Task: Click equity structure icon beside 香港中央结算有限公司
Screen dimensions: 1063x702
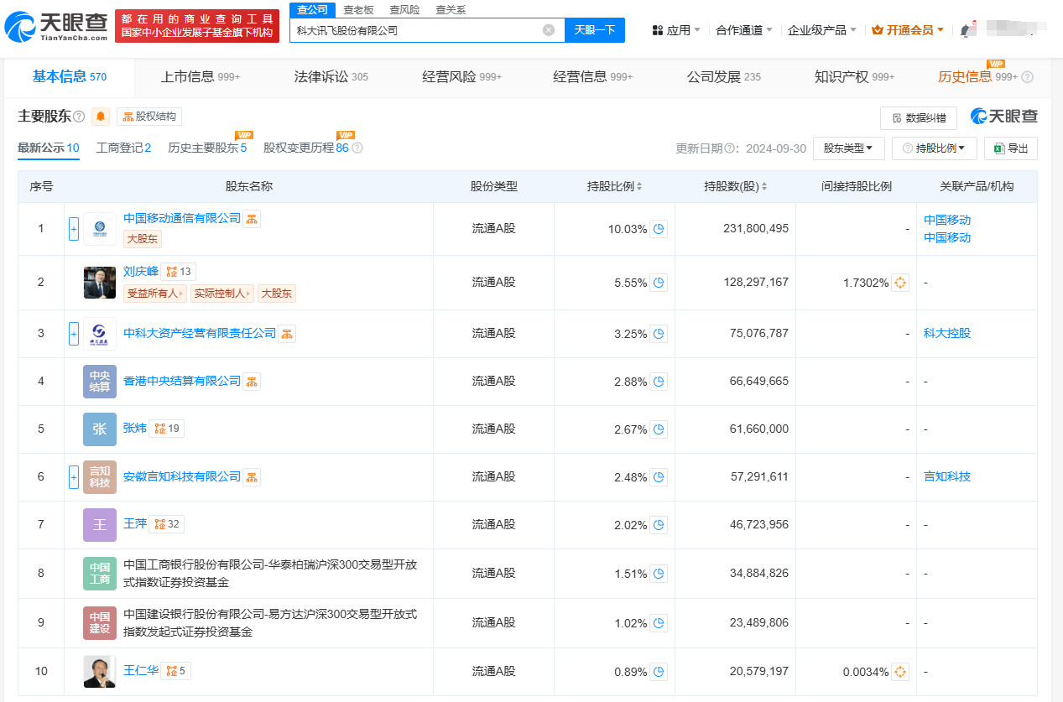Action: (252, 382)
